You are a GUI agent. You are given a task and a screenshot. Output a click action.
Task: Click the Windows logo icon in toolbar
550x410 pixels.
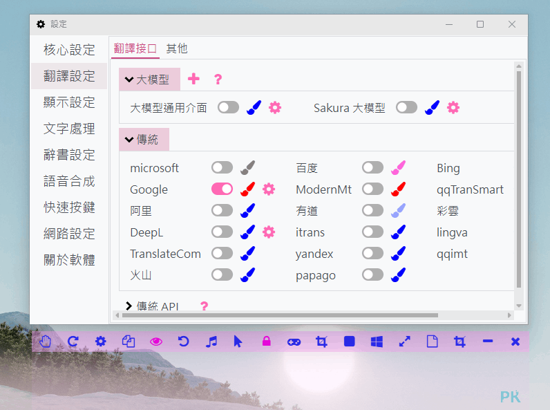(377, 342)
